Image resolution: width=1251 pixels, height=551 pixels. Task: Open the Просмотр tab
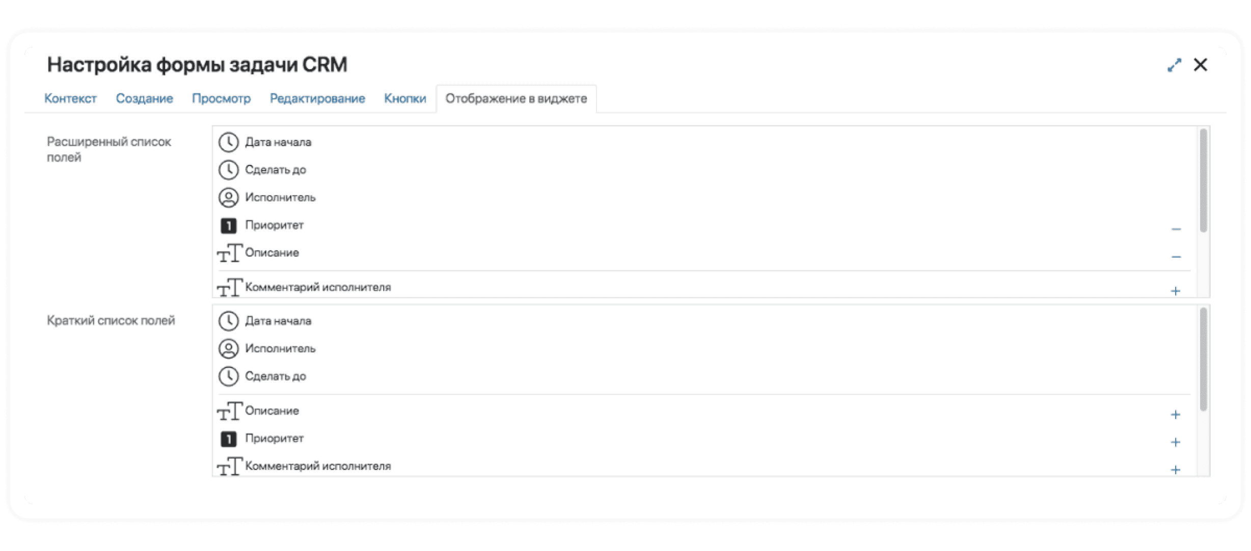[x=221, y=98]
